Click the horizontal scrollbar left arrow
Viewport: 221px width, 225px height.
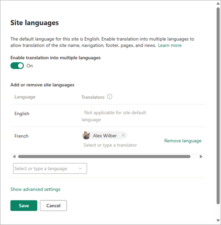(14, 156)
